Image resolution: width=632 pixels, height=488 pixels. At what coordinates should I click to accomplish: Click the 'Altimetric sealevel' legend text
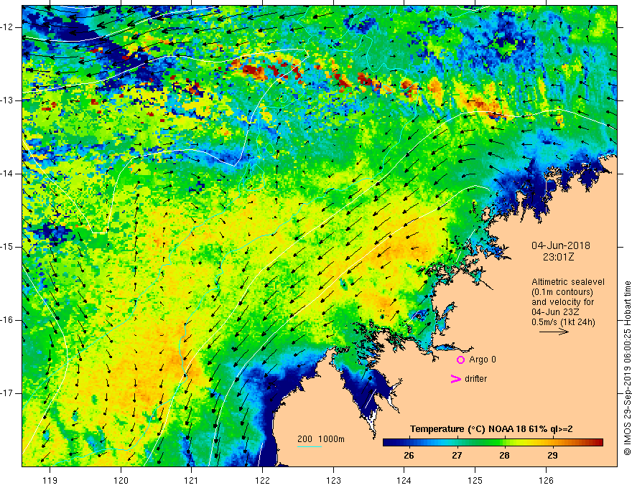[x=568, y=282]
